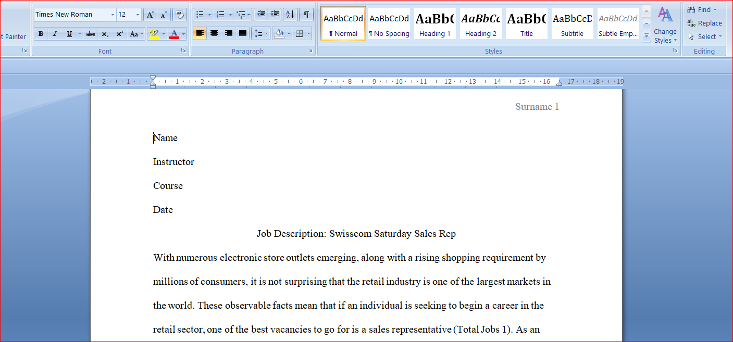Toggle italic formatting
The image size is (733, 342).
point(55,34)
